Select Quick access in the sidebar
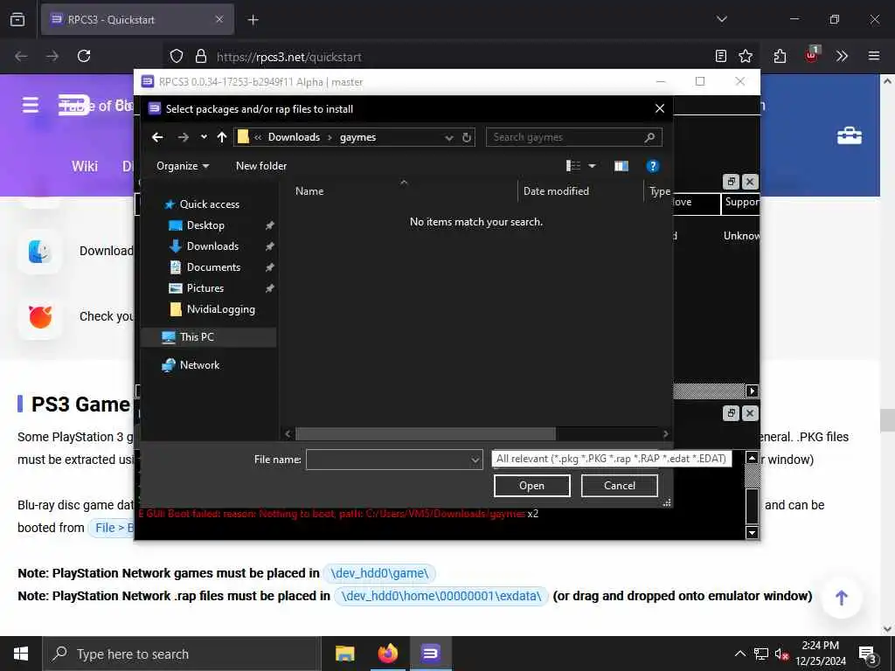 click(x=209, y=204)
